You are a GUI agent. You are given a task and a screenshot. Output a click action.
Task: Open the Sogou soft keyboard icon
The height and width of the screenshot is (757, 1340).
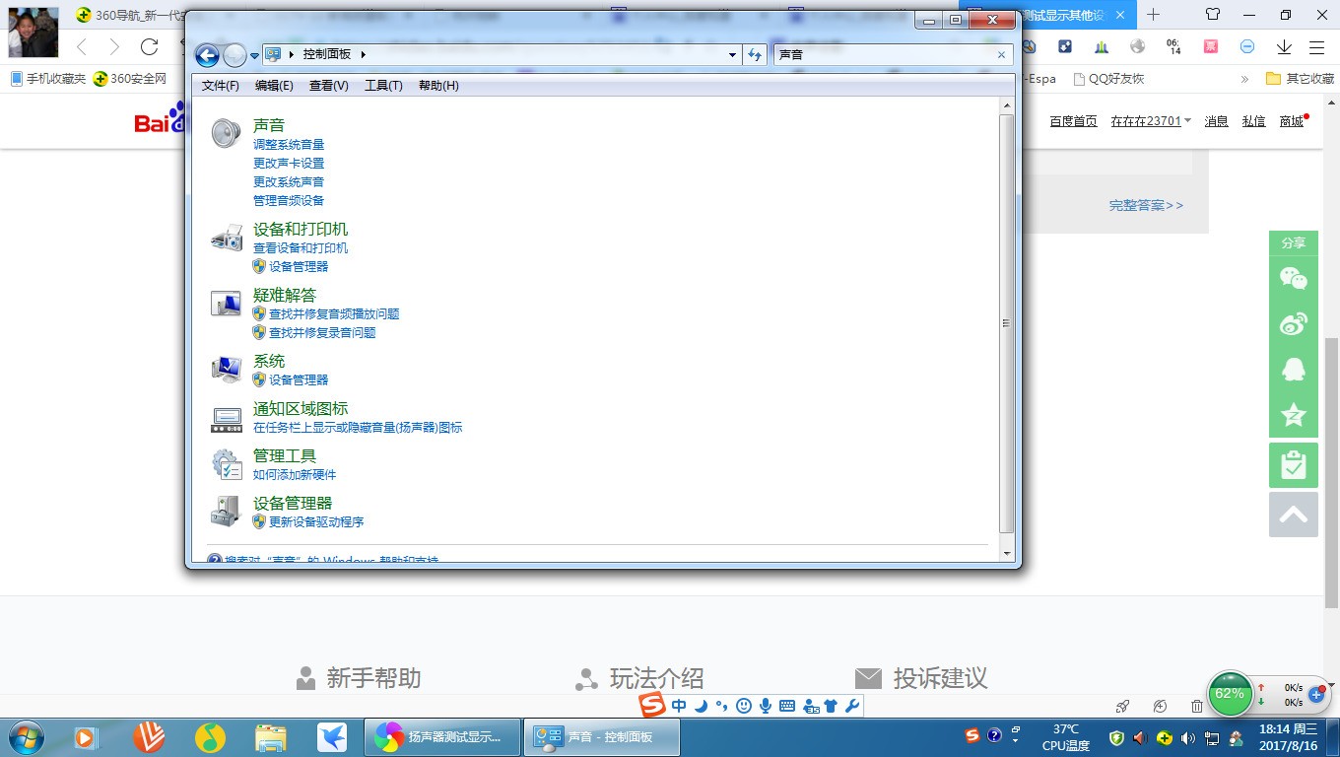point(787,706)
